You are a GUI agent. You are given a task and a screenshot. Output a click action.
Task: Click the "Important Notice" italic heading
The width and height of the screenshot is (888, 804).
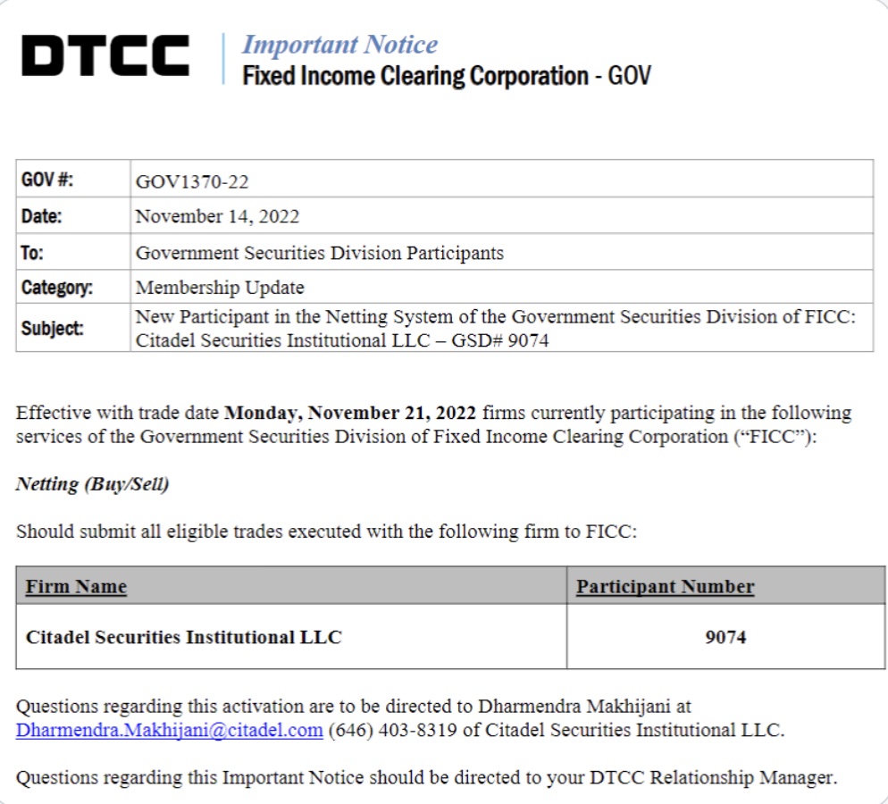[339, 45]
